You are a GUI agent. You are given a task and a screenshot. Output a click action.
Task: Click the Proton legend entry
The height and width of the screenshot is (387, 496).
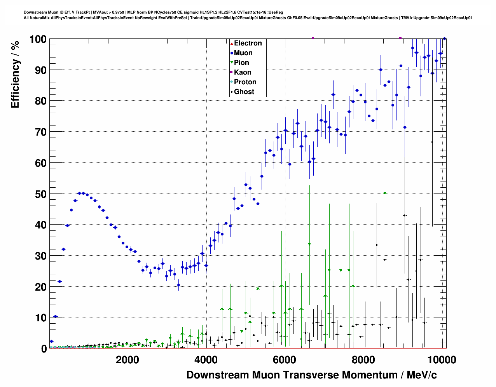(x=243, y=82)
